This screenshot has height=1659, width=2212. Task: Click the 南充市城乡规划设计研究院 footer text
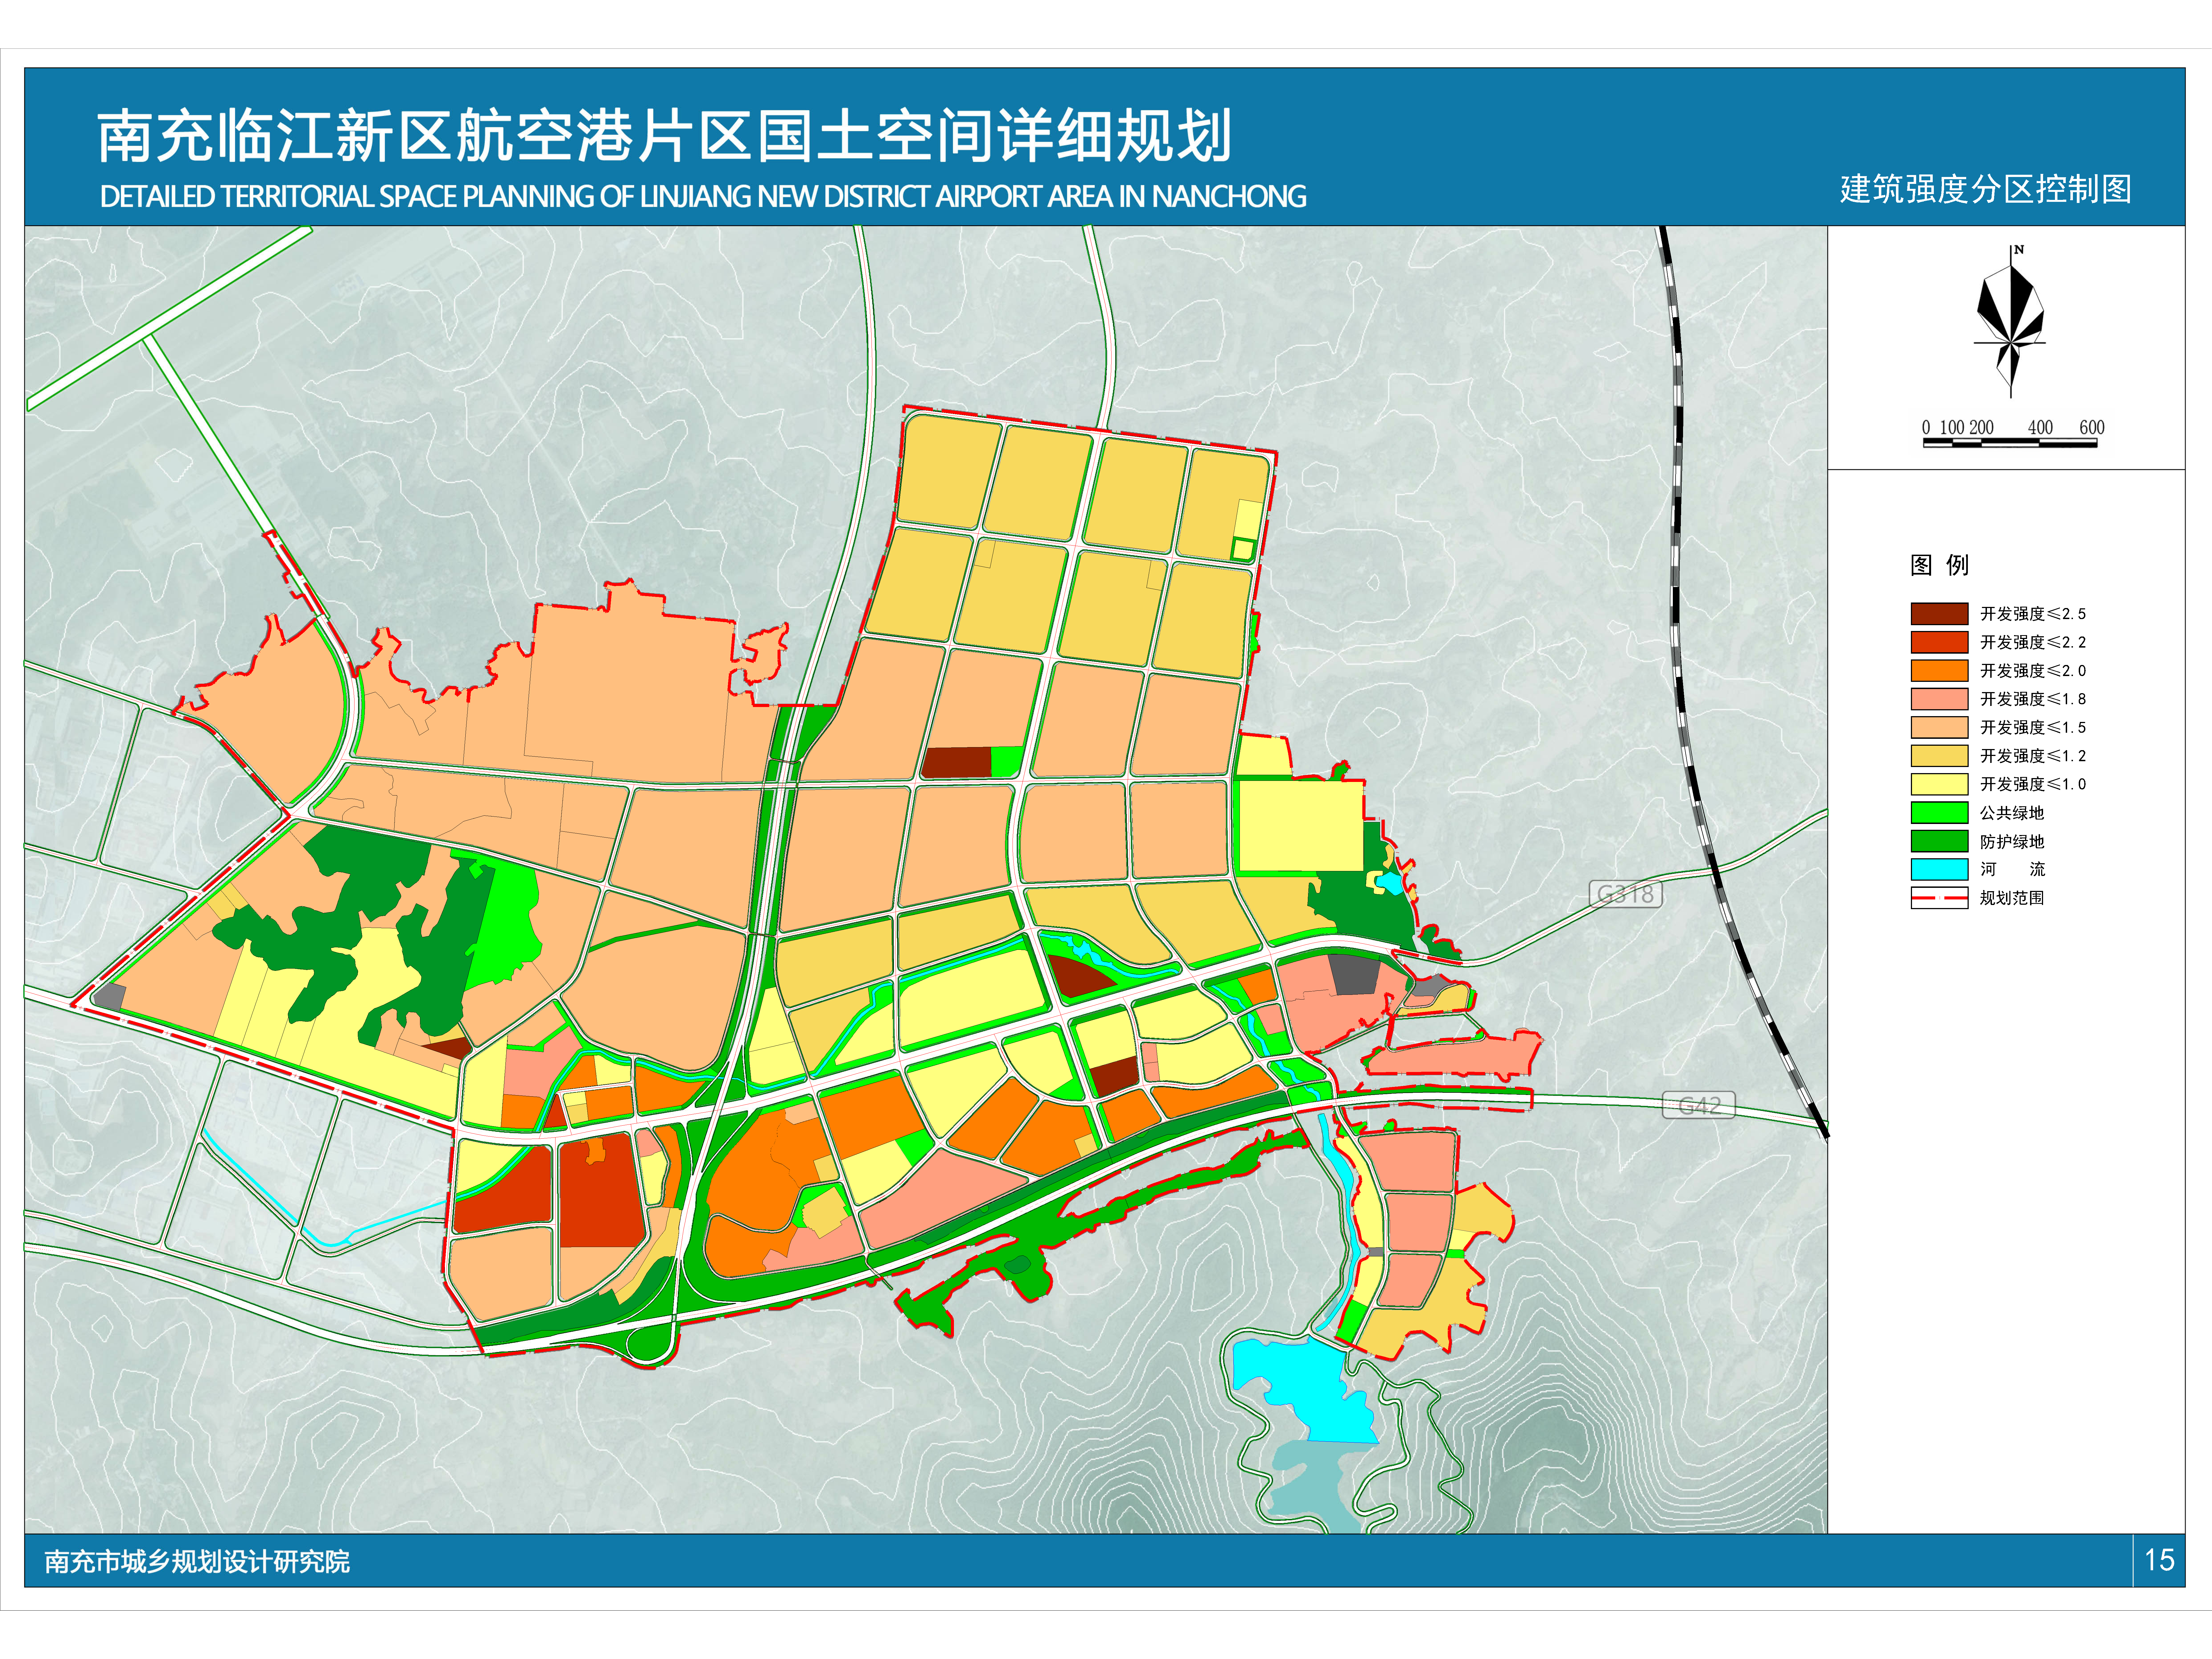click(197, 1561)
